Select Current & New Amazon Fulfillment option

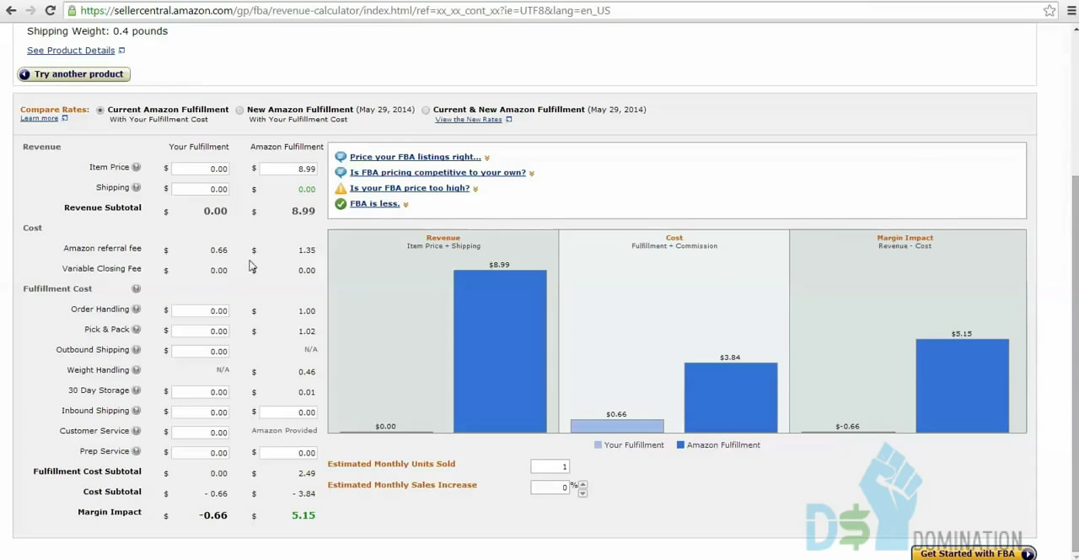point(426,110)
